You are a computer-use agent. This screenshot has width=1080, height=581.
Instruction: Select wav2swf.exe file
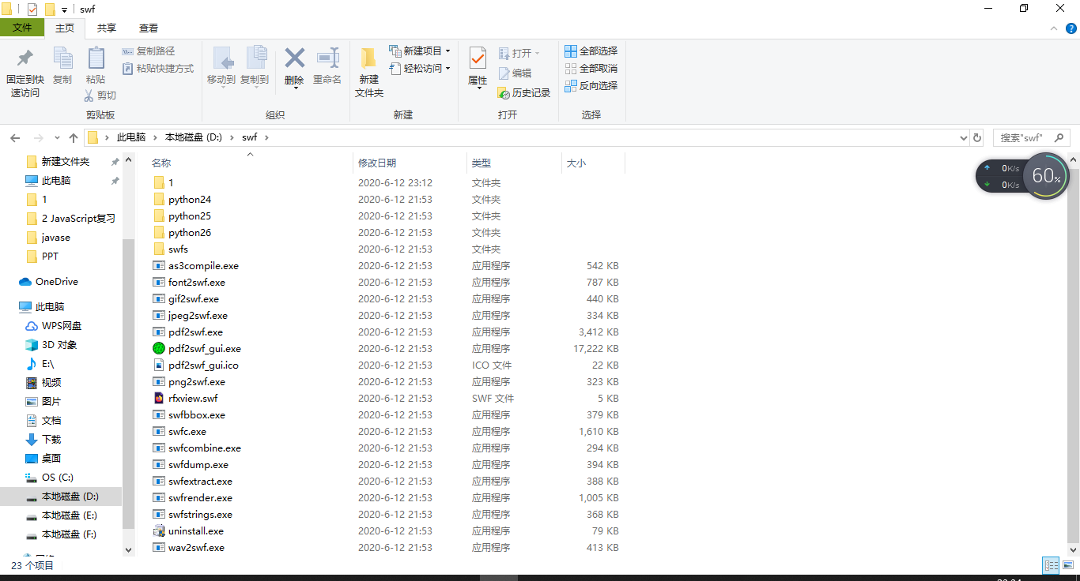click(196, 548)
